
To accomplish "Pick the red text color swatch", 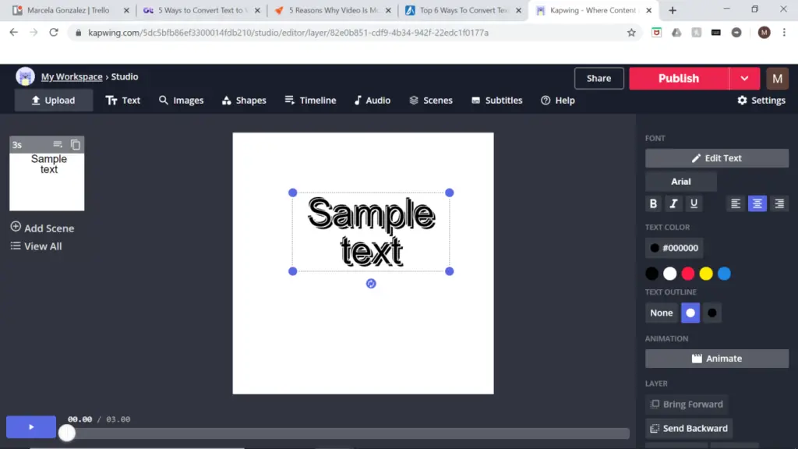I will pyautogui.click(x=688, y=274).
